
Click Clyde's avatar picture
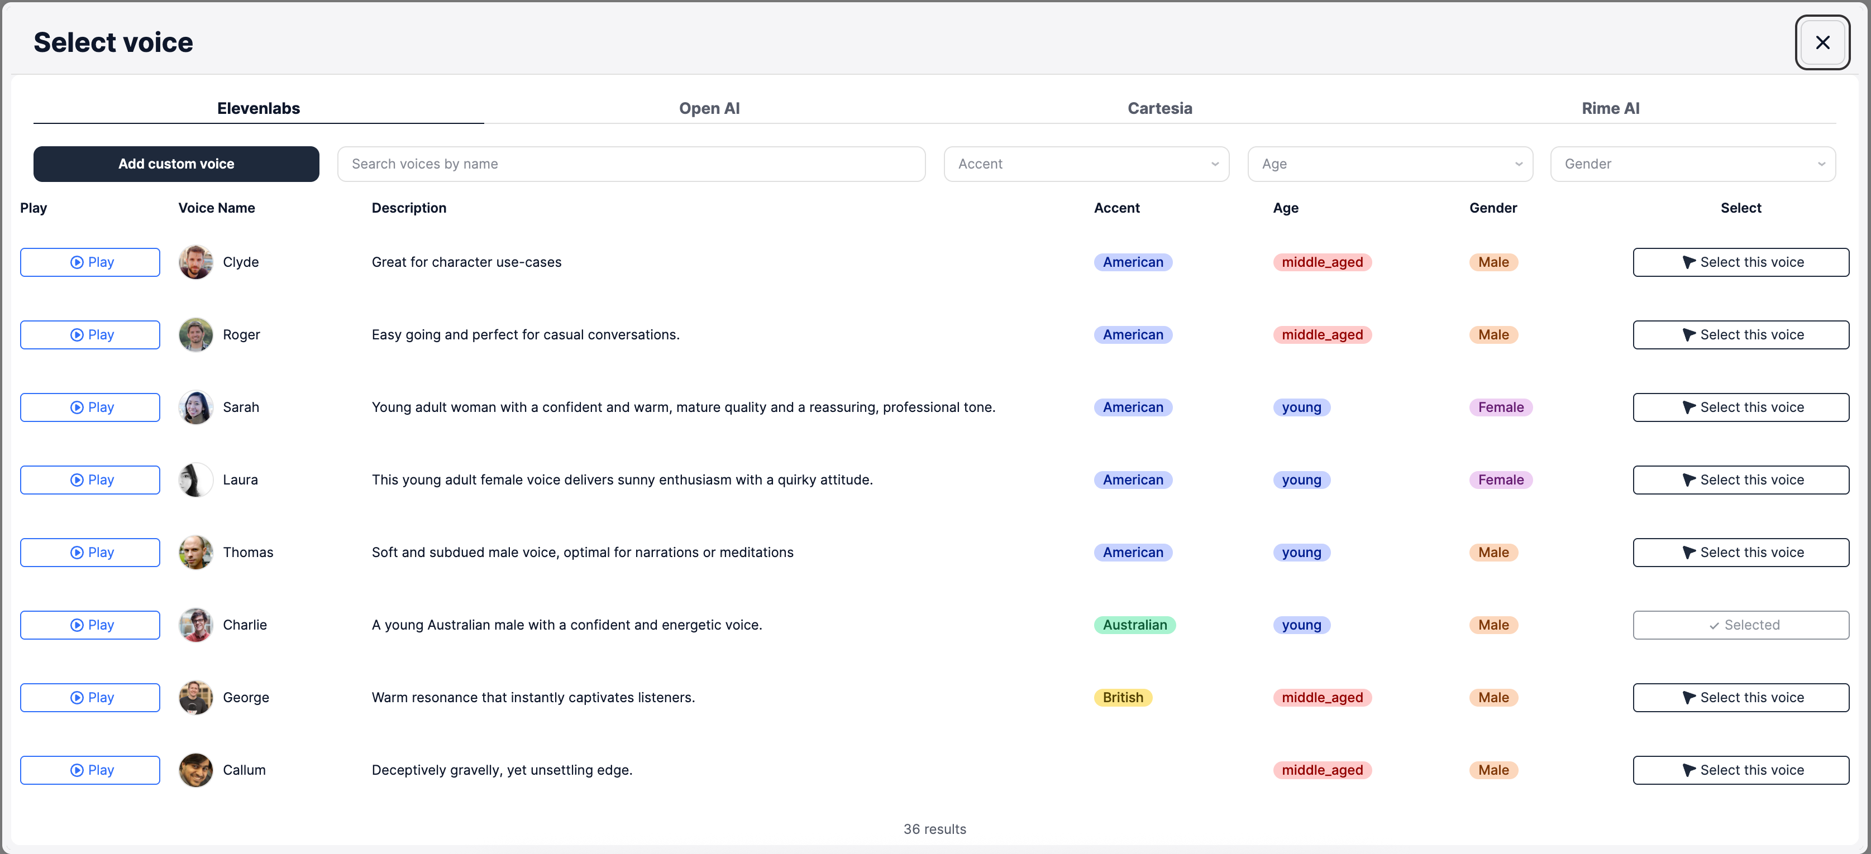coord(196,262)
